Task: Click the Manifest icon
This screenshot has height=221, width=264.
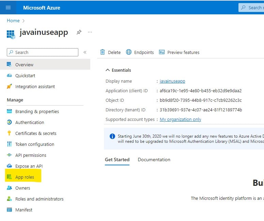Action: coord(9,210)
